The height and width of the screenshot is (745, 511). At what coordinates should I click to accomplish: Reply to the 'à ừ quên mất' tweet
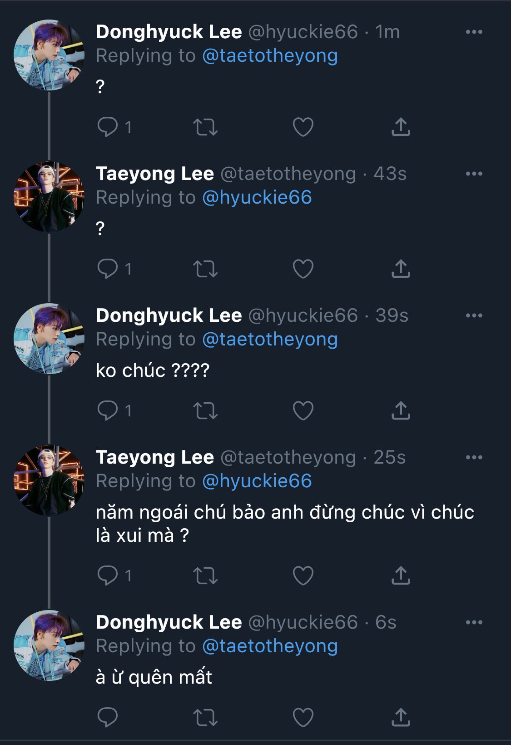click(x=108, y=718)
